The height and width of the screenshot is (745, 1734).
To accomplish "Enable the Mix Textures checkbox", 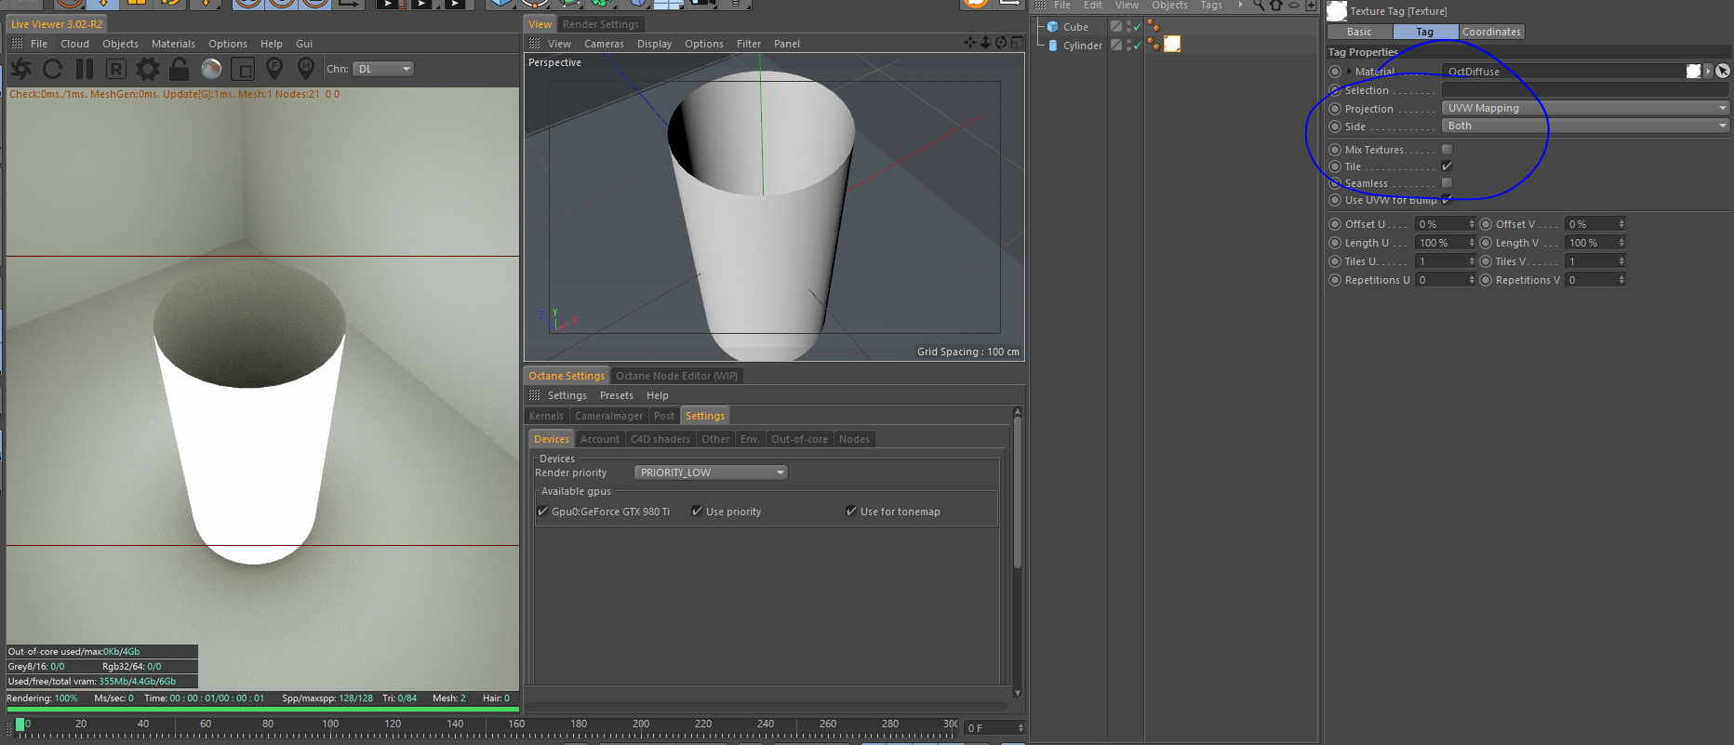I will pyautogui.click(x=1447, y=150).
